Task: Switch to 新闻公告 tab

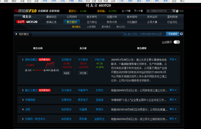Action: click(x=51, y=22)
